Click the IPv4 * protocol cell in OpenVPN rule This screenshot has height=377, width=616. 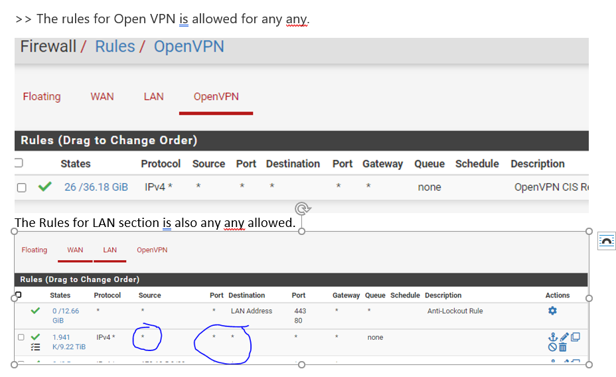(x=159, y=187)
